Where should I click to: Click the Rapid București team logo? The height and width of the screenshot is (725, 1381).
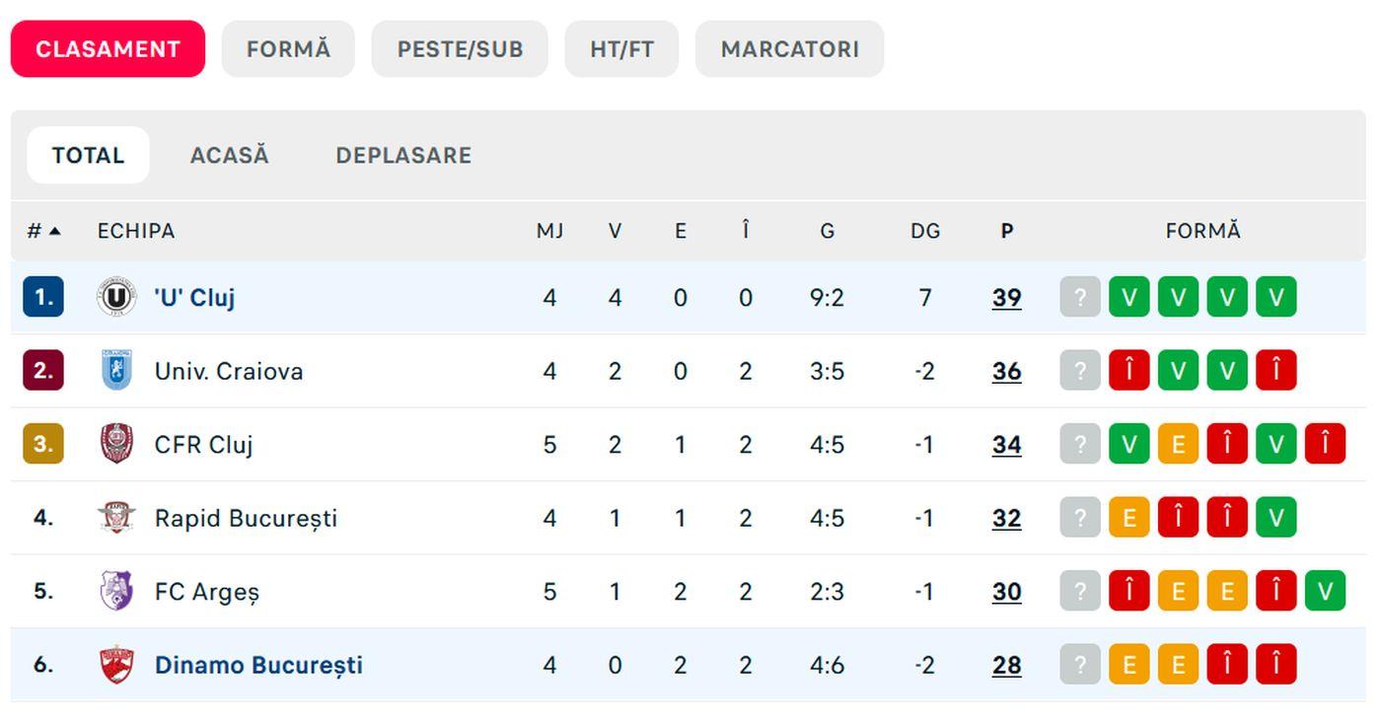tap(116, 518)
